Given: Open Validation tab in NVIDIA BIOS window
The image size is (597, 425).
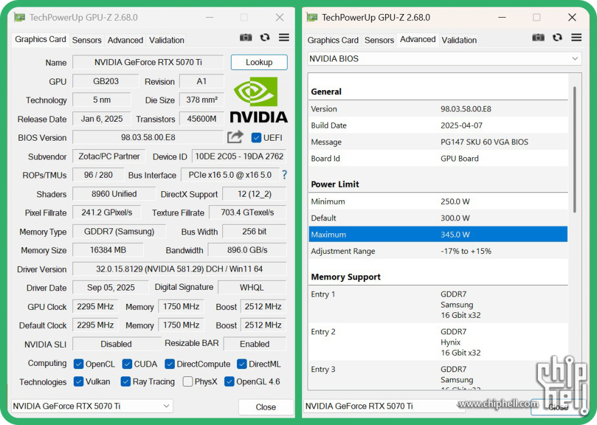Looking at the screenshot, I should click(459, 40).
